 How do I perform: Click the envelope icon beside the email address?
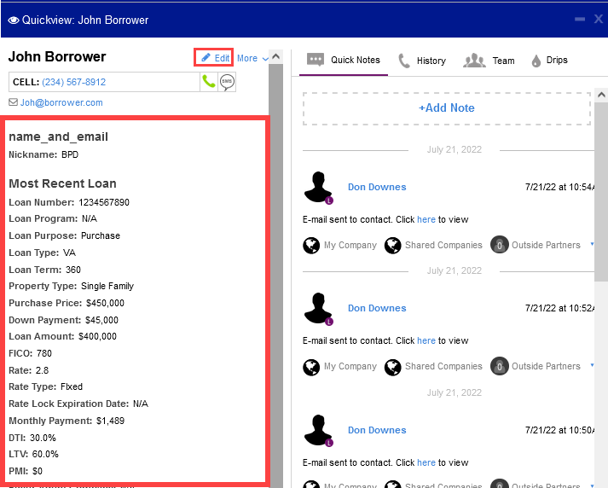click(13, 102)
